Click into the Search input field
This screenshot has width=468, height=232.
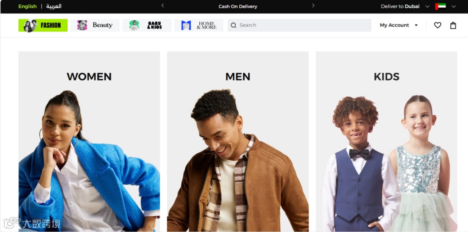coord(299,26)
